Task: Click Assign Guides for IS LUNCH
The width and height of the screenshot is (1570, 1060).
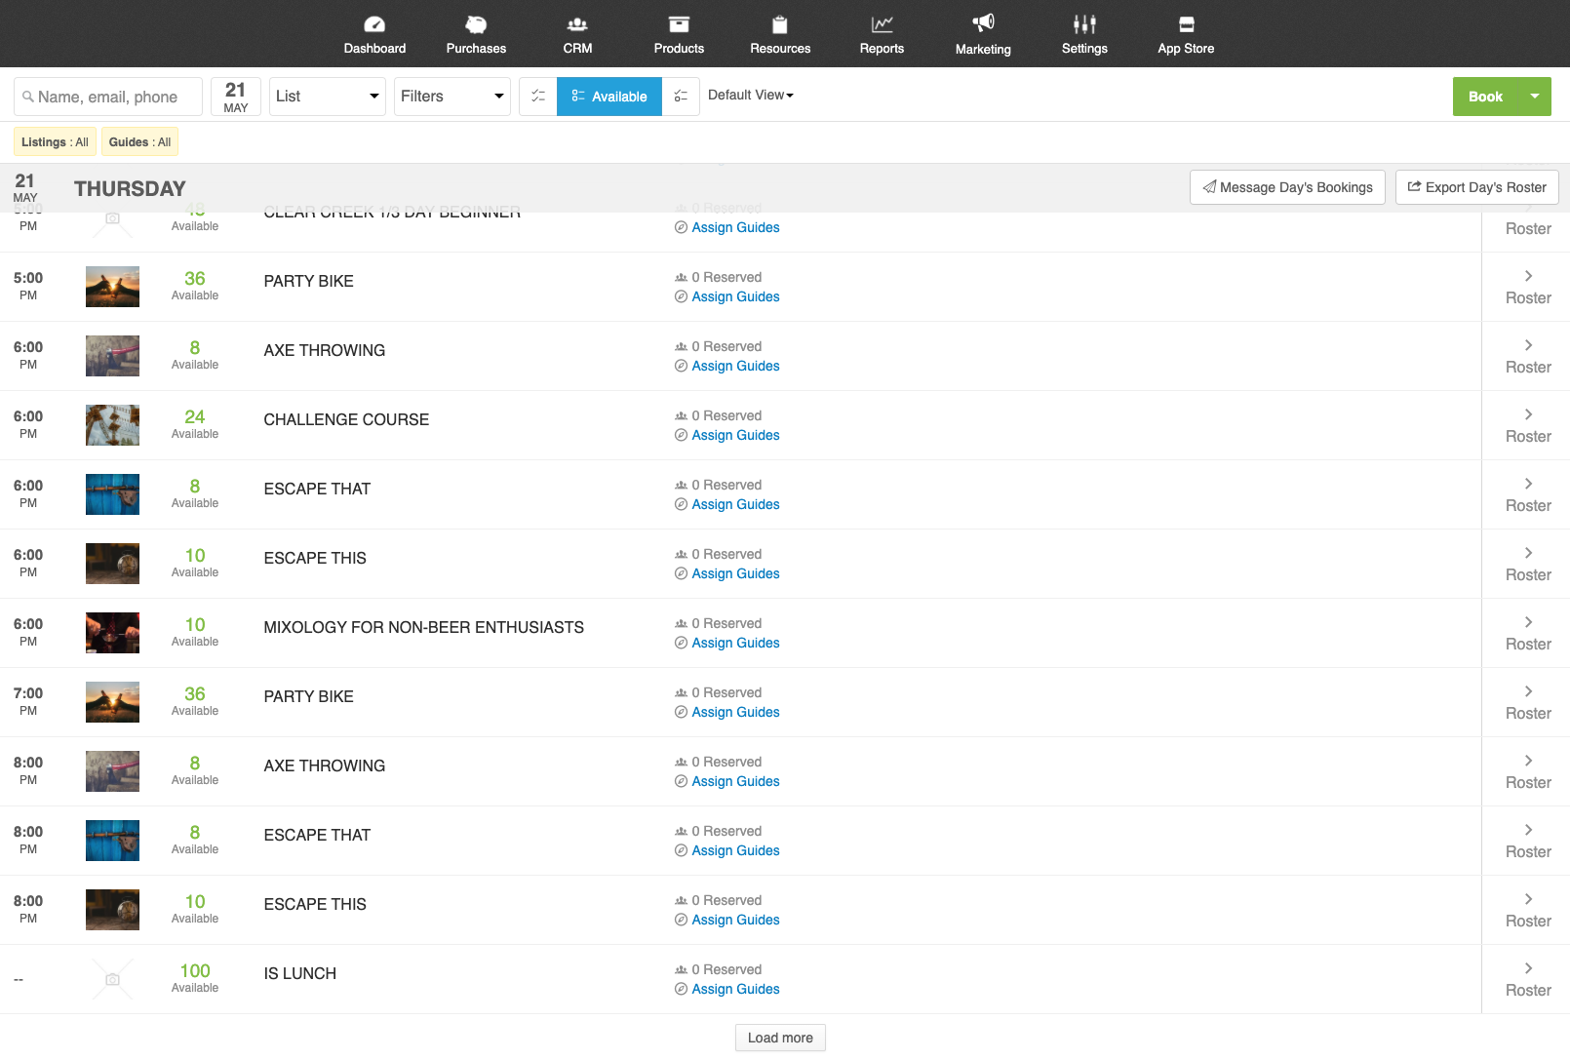Action: click(735, 989)
